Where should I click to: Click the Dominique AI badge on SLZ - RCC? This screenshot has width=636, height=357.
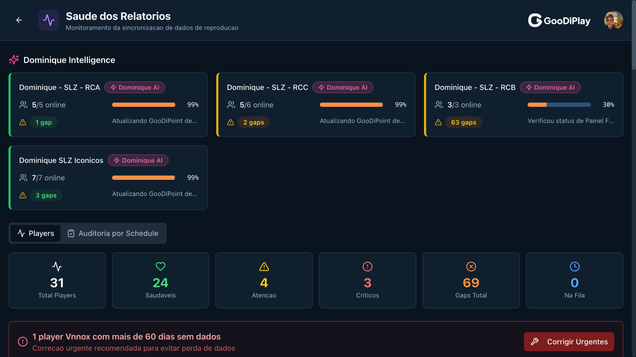pos(343,87)
